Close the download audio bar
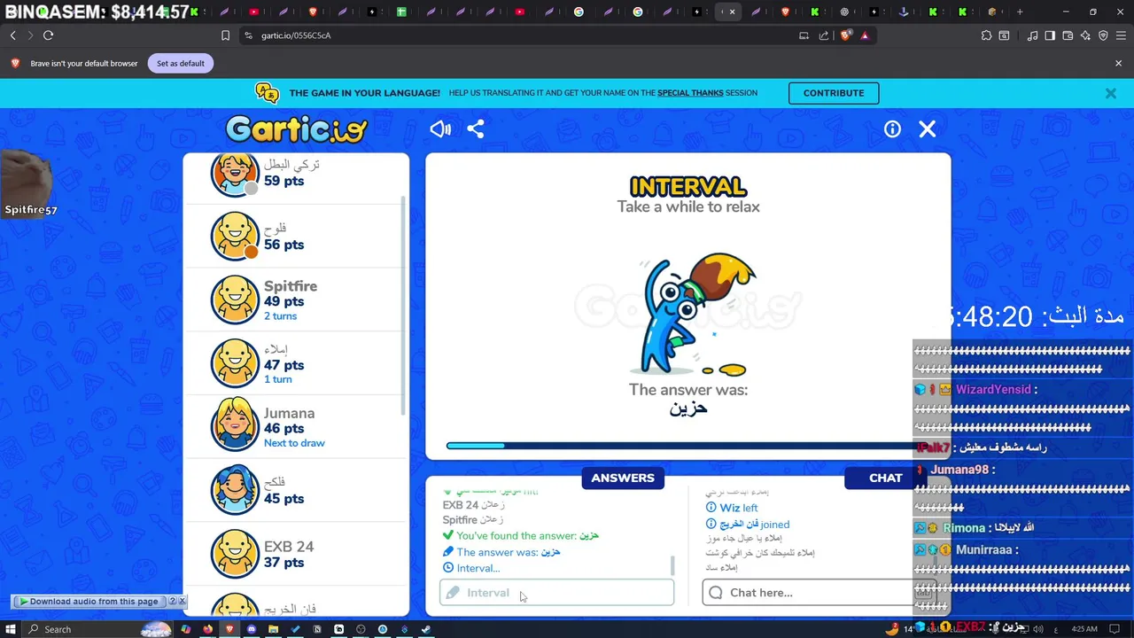 tap(183, 602)
